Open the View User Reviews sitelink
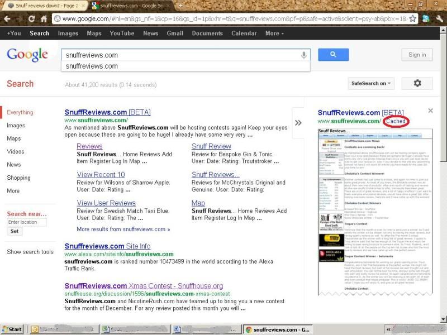The image size is (447, 335). (x=106, y=203)
